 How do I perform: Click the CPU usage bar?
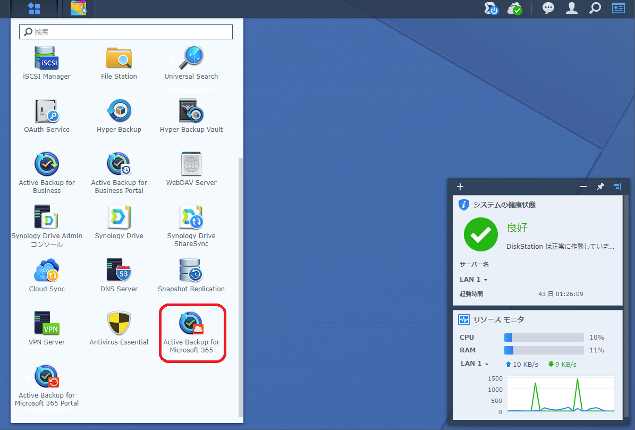click(544, 338)
